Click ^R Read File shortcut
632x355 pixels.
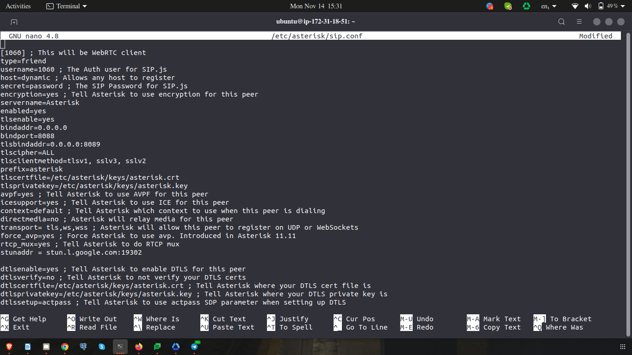pos(92,327)
